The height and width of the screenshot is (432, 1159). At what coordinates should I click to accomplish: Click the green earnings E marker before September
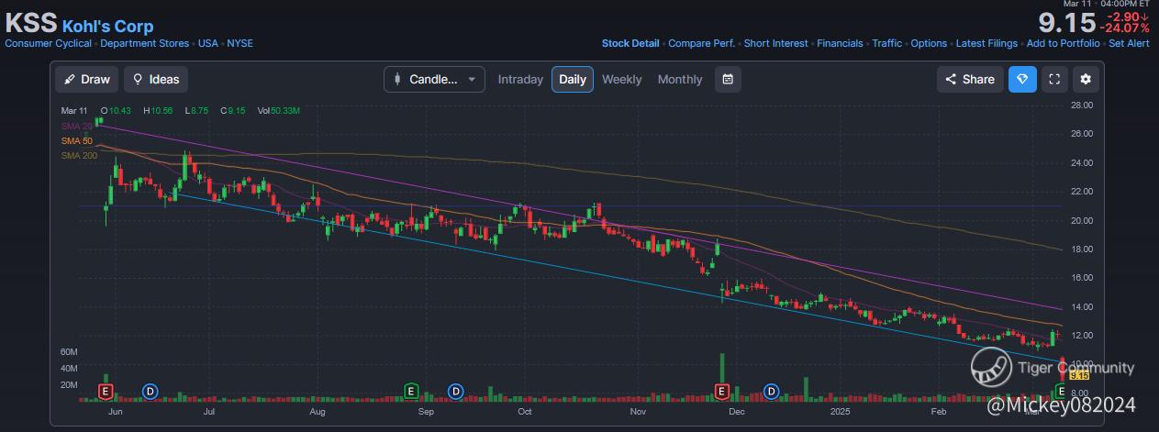[x=412, y=392]
